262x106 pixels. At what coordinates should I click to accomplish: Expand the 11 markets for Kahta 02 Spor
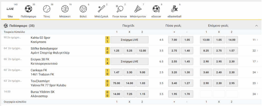(255, 40)
